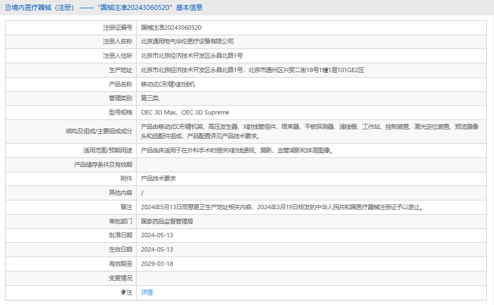Click the attachment value 产品技术要求
This screenshot has width=494, height=305.
[x=159, y=178]
